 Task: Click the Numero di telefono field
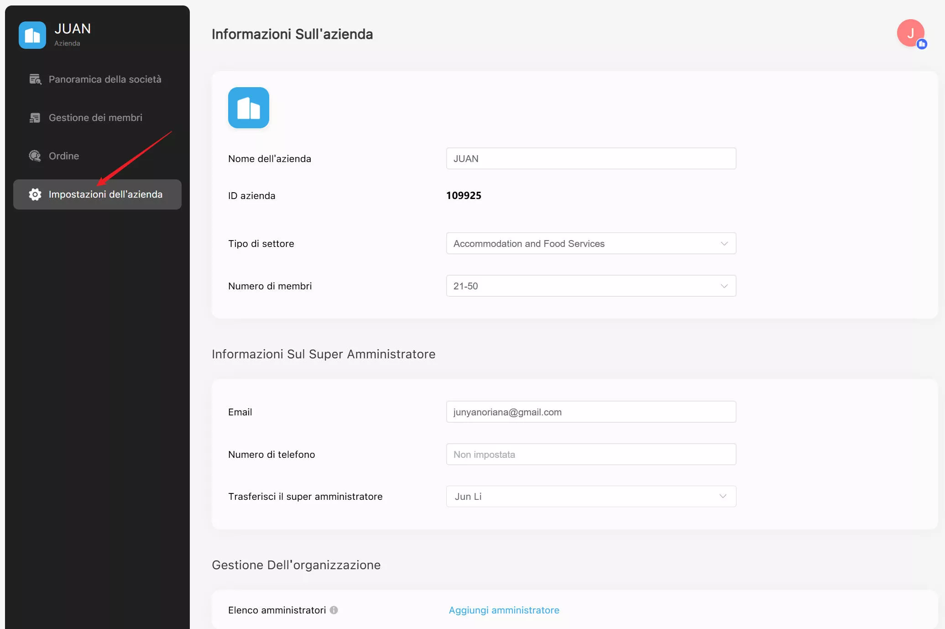(x=590, y=455)
